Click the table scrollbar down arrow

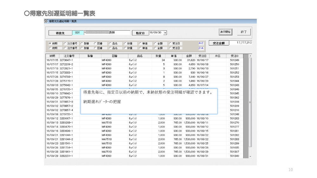point(250,157)
